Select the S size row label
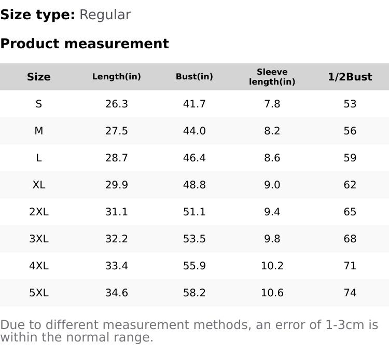This screenshot has height=356, width=389. [x=39, y=104]
